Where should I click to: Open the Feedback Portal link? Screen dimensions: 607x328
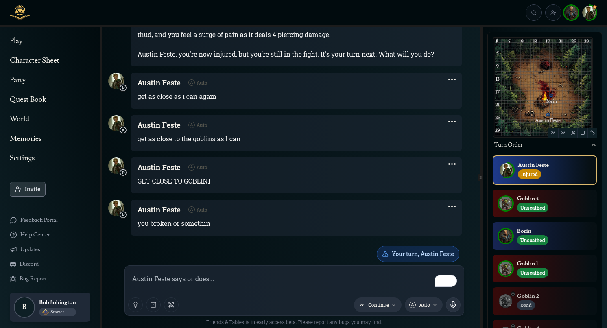(39, 220)
